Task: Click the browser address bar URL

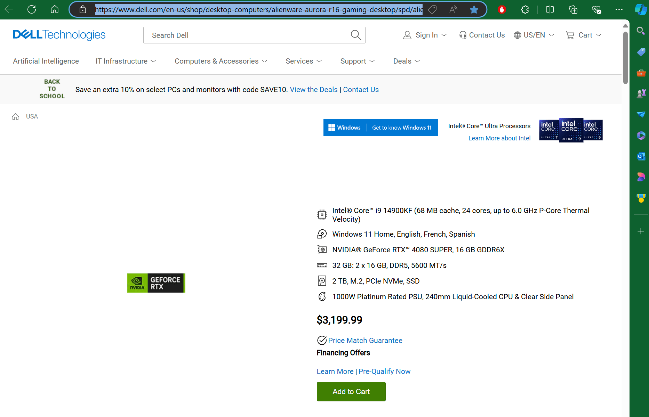Action: [x=259, y=9]
